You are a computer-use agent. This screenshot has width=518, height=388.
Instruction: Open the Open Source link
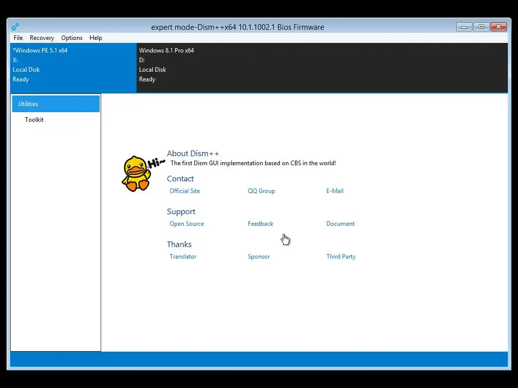click(187, 224)
